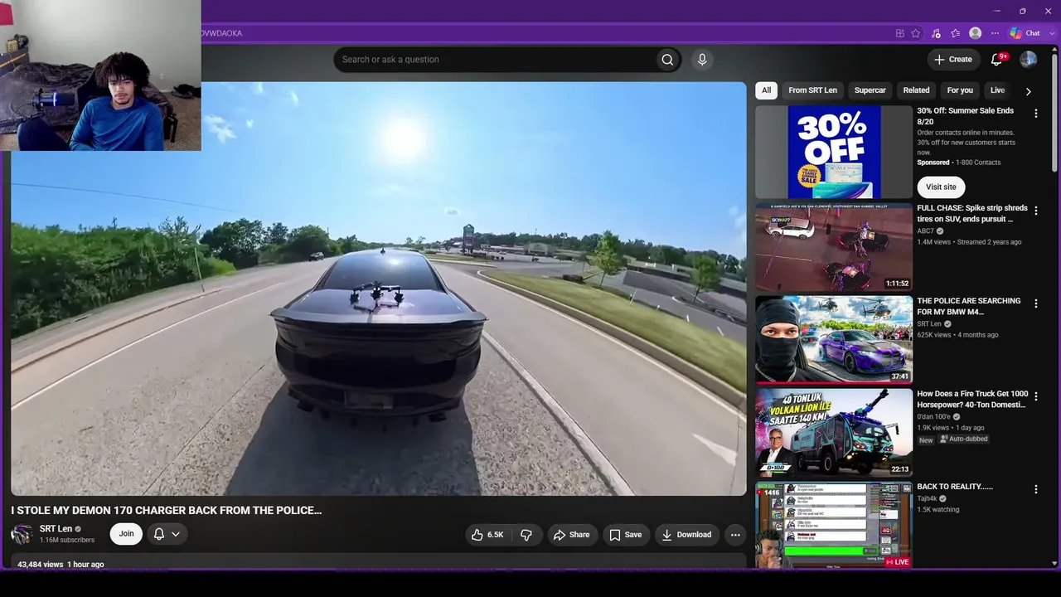This screenshot has height=597, width=1061.
Task: Select the From SRT Len chip
Action: pyautogui.click(x=812, y=90)
